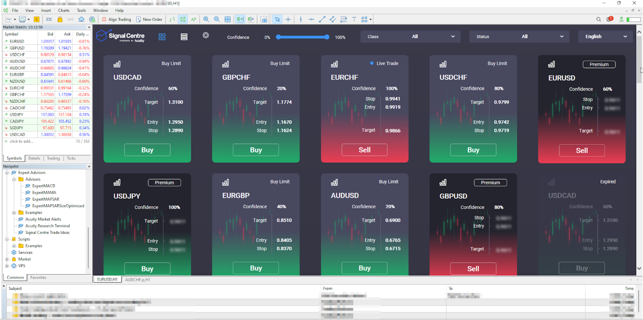This screenshot has width=643, height=320.
Task: Open the New Order dialog
Action: click(x=149, y=19)
